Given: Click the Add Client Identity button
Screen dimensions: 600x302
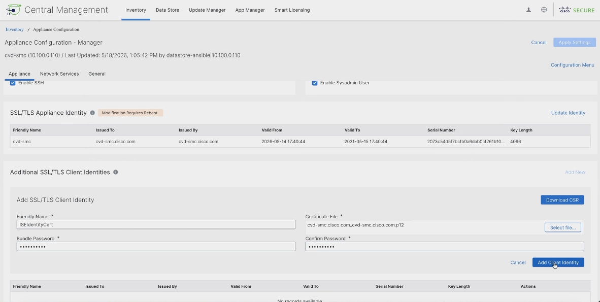Looking at the screenshot, I should (x=558, y=262).
